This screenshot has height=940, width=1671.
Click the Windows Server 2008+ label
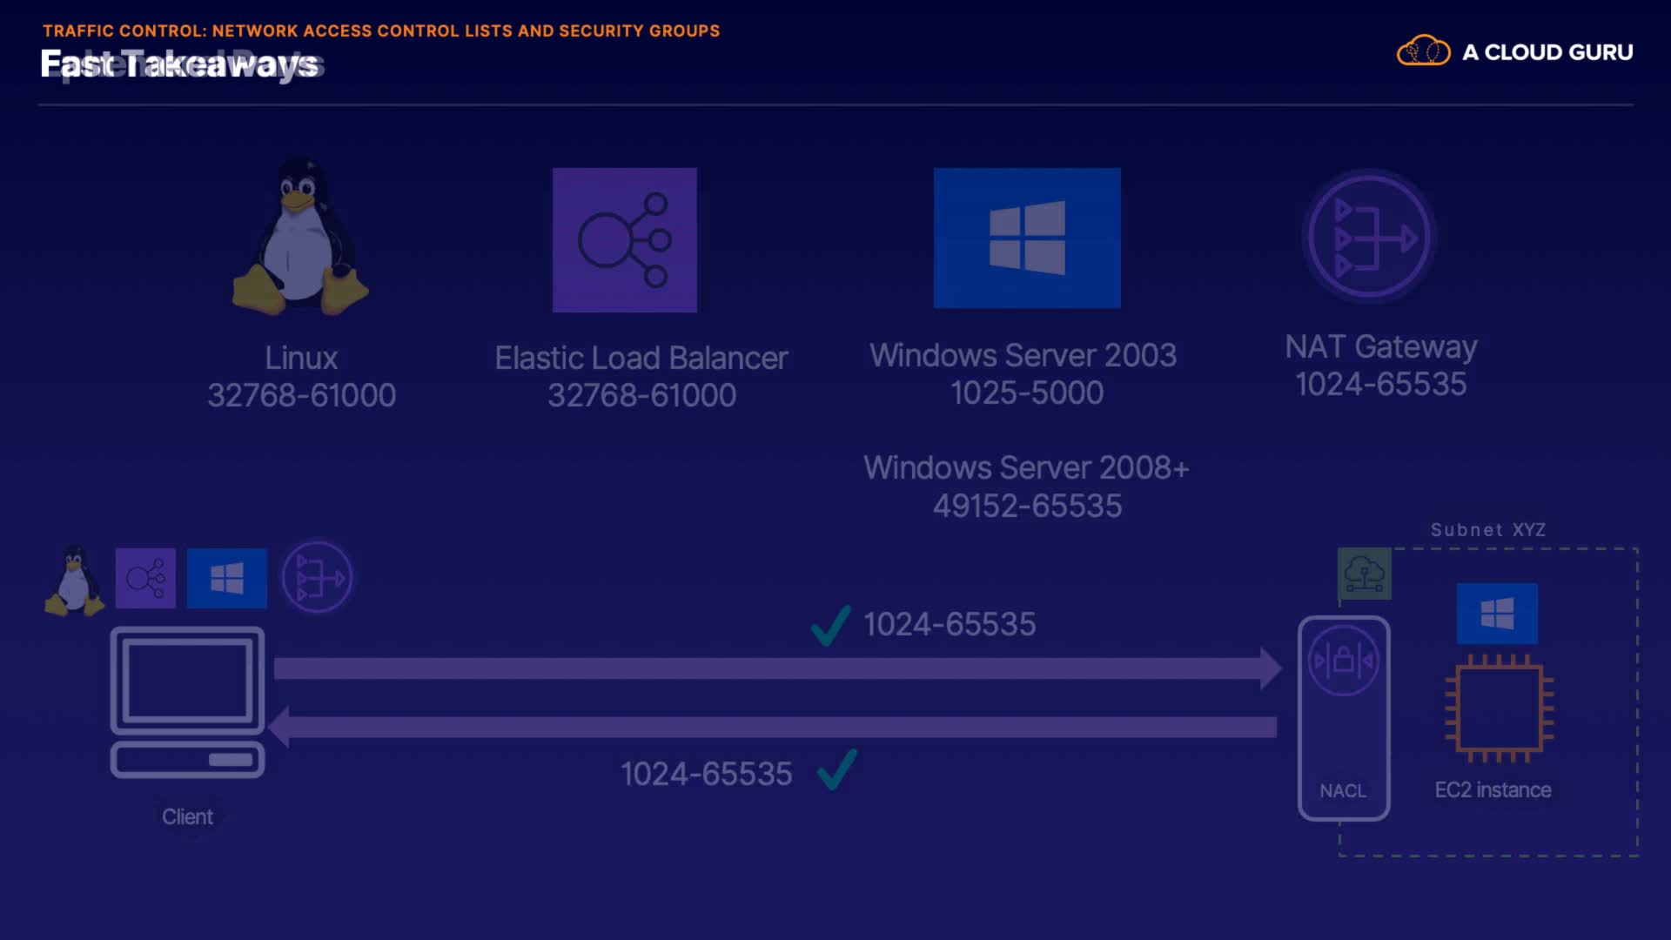point(1026,468)
